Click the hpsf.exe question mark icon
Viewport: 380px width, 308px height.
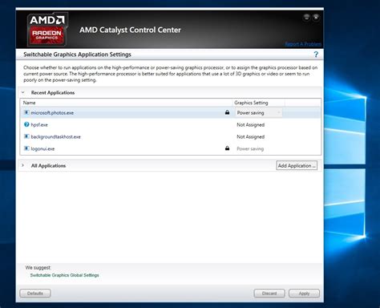pos(26,124)
